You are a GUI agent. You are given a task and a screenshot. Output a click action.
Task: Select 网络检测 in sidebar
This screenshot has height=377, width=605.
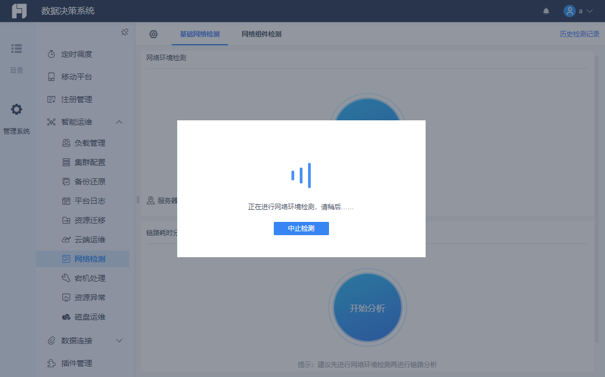83,259
